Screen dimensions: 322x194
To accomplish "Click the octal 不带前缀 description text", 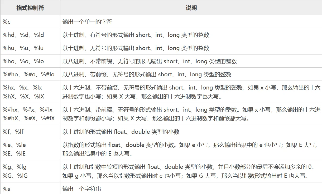I will (150, 61).
